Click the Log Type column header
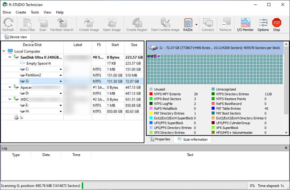 coord(16,155)
